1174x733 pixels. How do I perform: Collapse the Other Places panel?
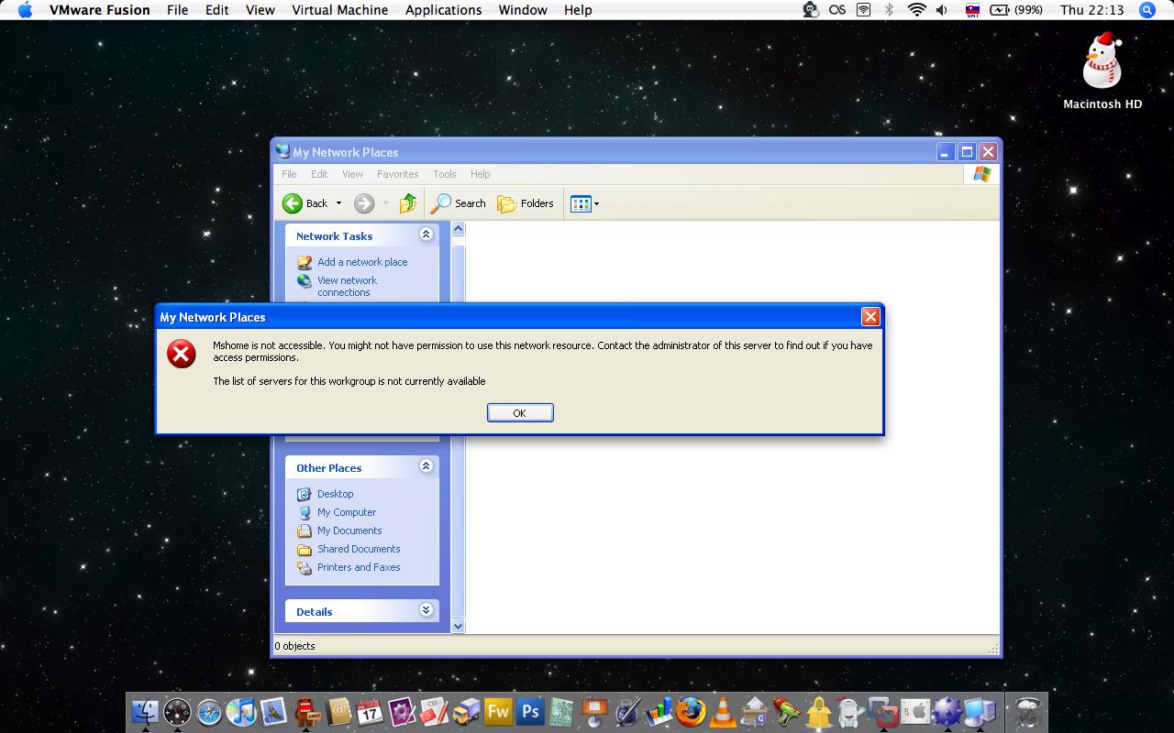tap(426, 466)
